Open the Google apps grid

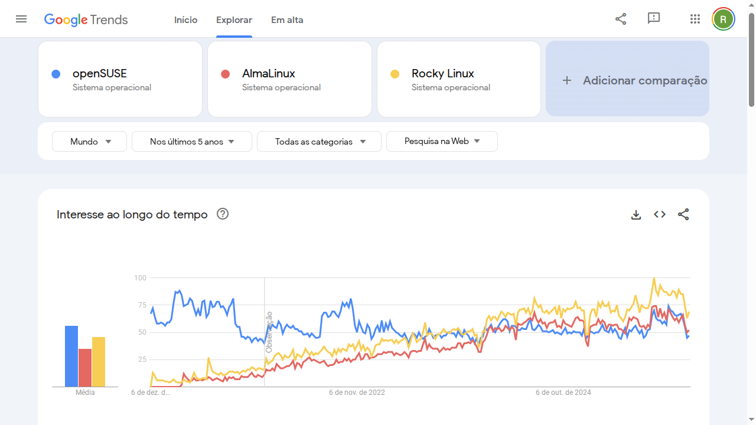[x=695, y=19]
